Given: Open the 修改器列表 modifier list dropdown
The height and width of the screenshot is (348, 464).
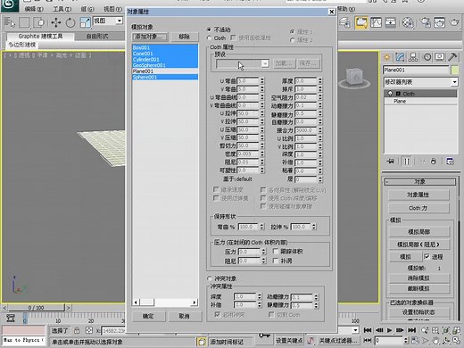Looking at the screenshot, I should 454,82.
